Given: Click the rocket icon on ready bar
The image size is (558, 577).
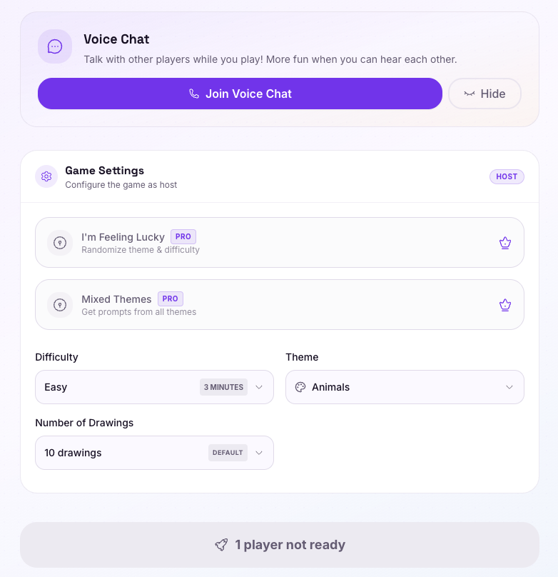Looking at the screenshot, I should 221,545.
